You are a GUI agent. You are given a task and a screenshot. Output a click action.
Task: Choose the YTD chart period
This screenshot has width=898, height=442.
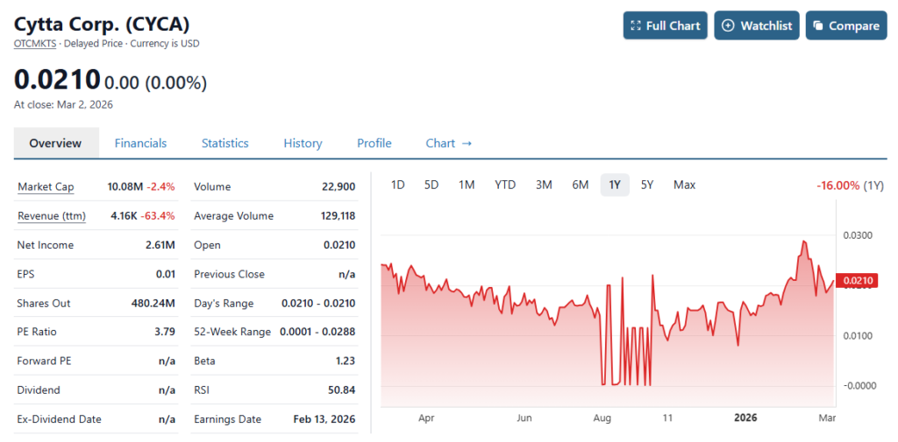[505, 185]
